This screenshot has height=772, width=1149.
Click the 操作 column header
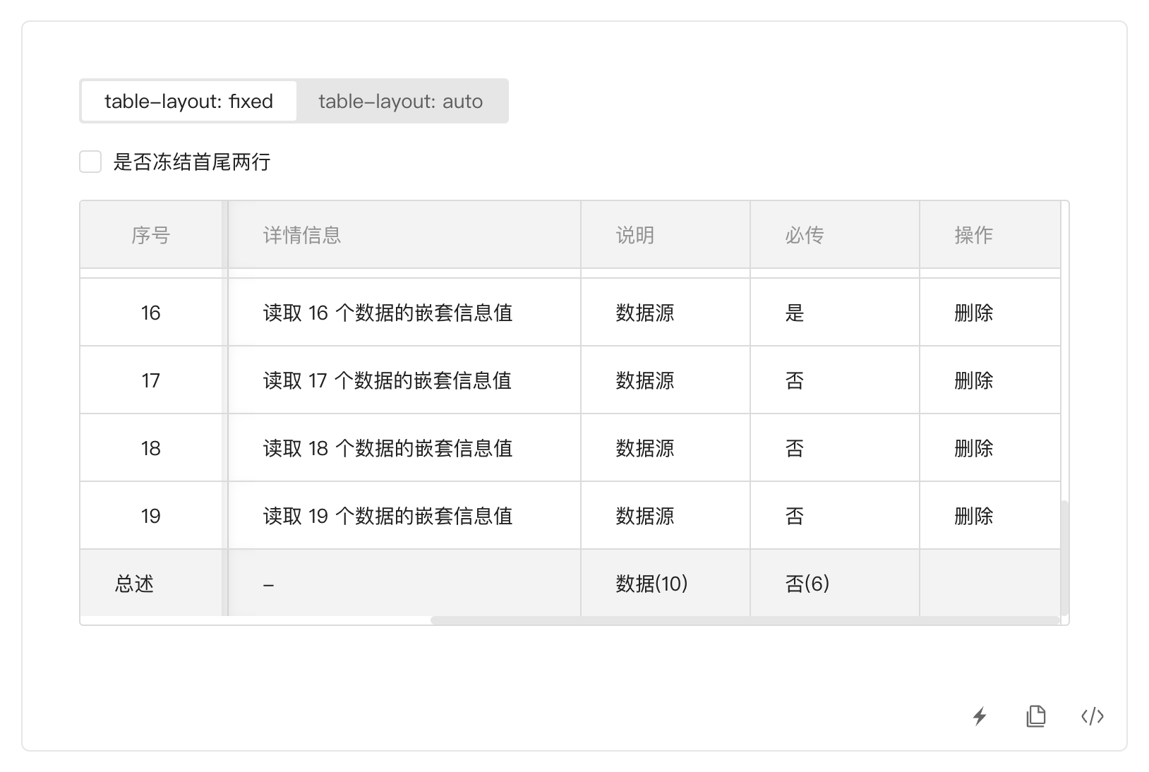(x=972, y=235)
